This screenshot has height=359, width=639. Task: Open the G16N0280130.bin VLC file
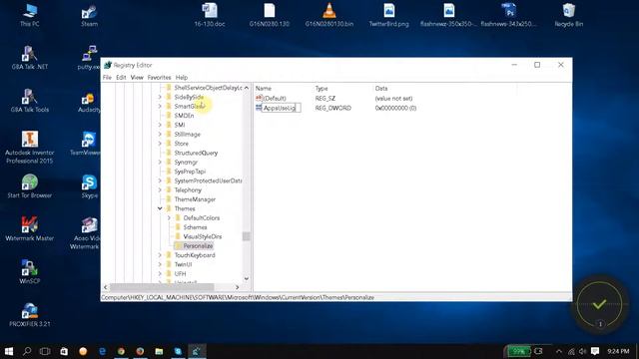tap(329, 15)
